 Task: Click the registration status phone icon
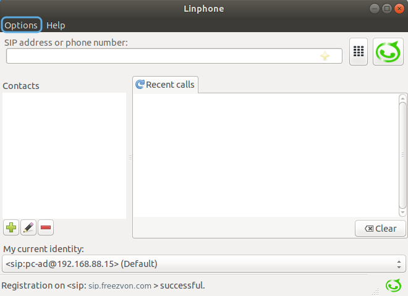tap(393, 285)
